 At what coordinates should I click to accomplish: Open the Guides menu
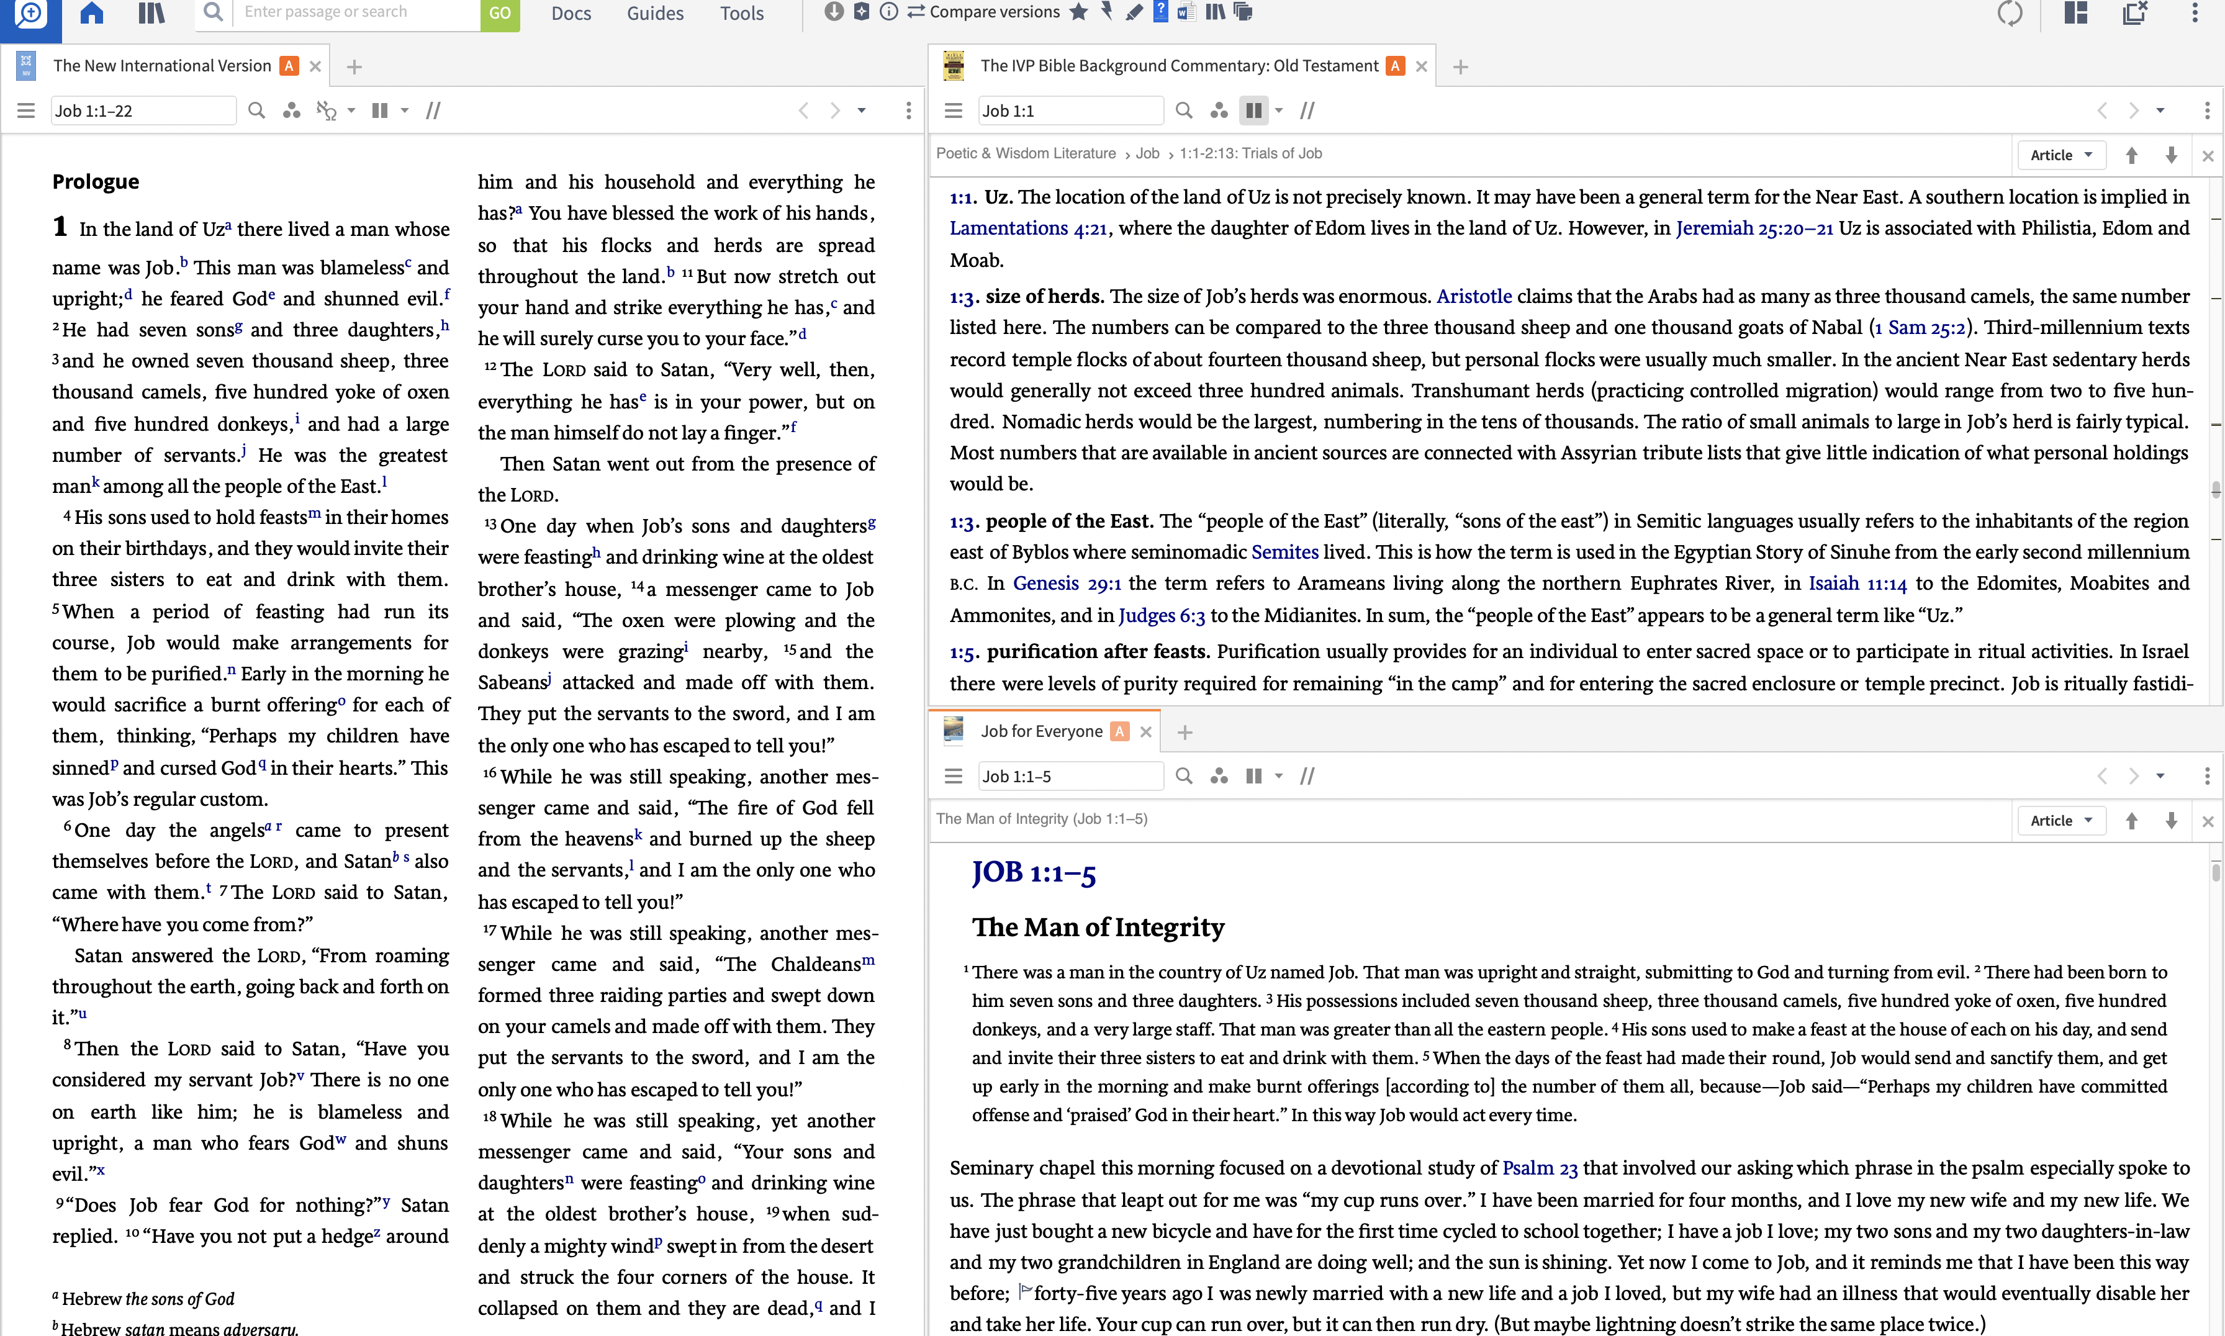pyautogui.click(x=654, y=14)
